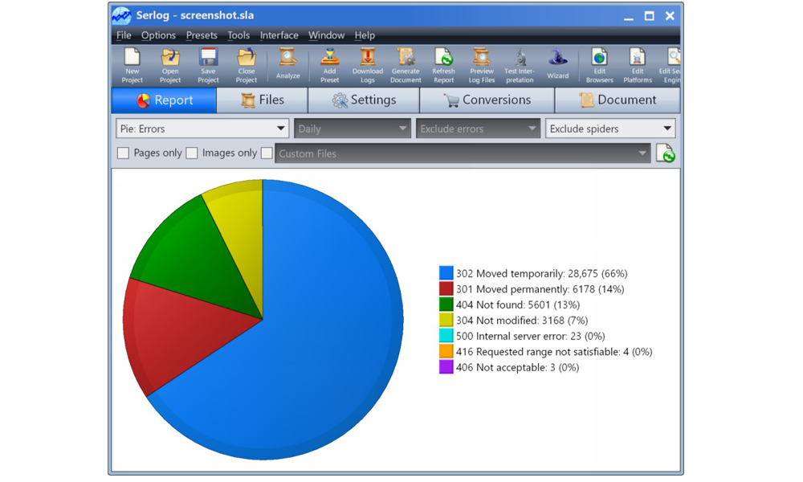
Task: Click the blue 302 Moved temporarily swatch
Action: tap(446, 274)
